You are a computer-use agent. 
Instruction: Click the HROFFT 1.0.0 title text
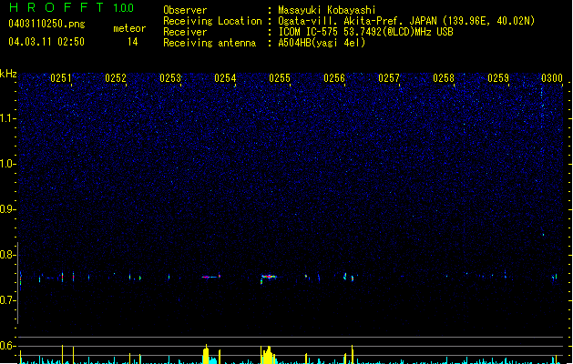[72, 7]
